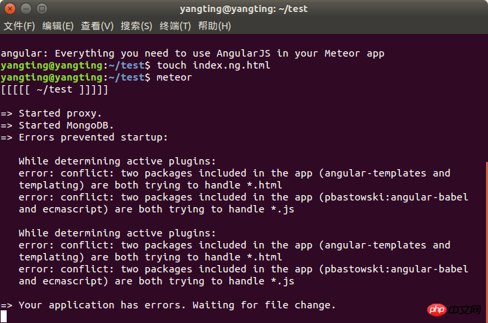The width and height of the screenshot is (488, 323).
Task: Click the 'Started proxy.' output line
Action: [x=60, y=113]
